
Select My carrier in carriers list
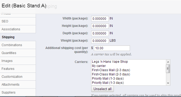(129, 66)
